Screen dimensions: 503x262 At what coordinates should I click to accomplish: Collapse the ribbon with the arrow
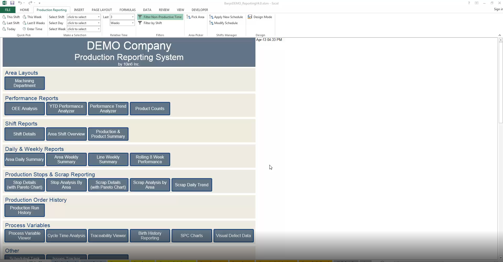coord(499,35)
